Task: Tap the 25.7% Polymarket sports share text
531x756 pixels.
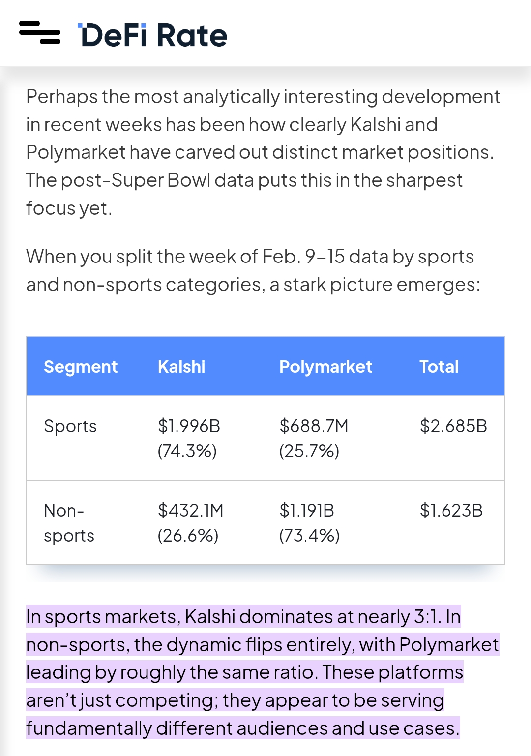Action: [x=309, y=451]
